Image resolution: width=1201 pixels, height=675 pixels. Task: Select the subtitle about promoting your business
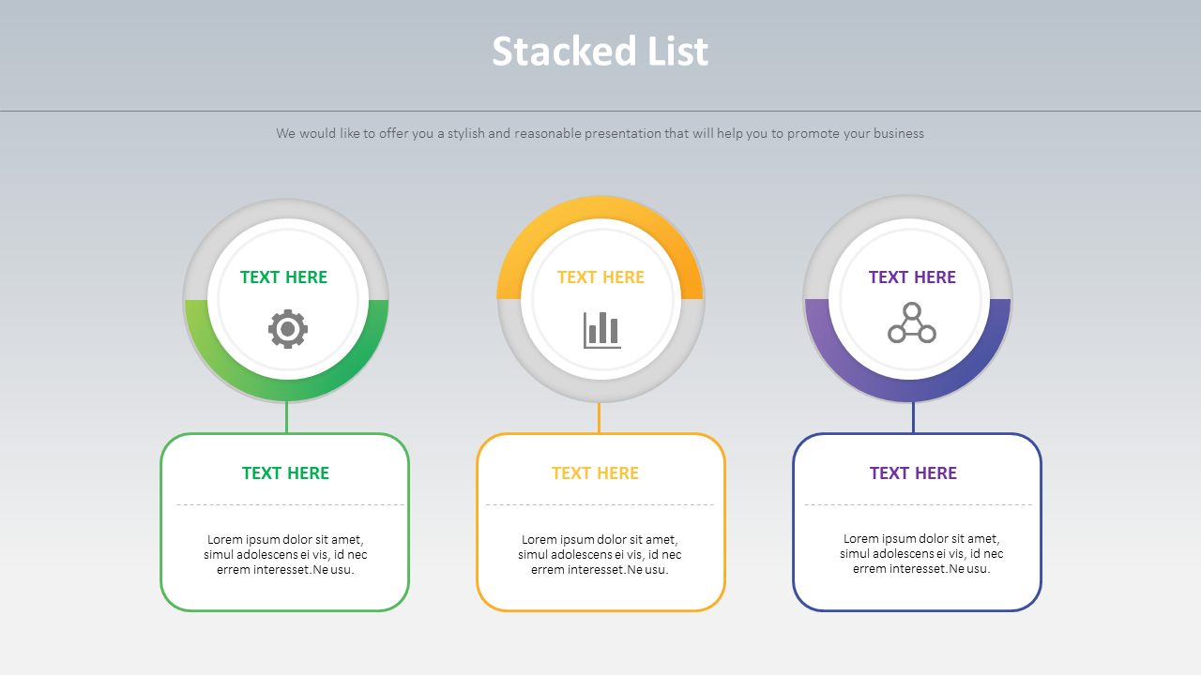click(600, 133)
